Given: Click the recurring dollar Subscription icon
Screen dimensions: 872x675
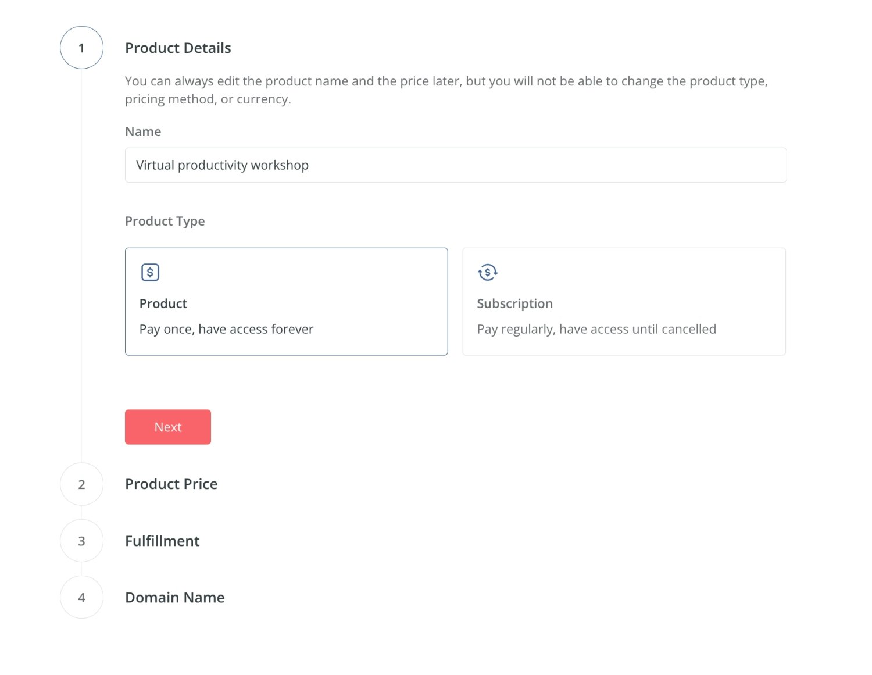Looking at the screenshot, I should (488, 272).
